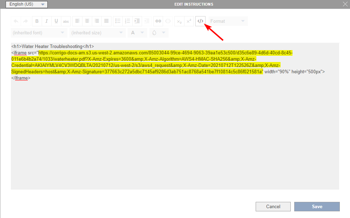The width and height of the screenshot is (350, 218).
Task: Align text to center
Action: coord(87,21)
